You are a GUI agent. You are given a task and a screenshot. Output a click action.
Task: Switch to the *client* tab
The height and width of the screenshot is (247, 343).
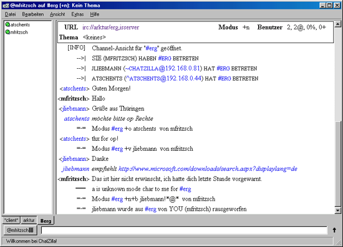pos(11,220)
